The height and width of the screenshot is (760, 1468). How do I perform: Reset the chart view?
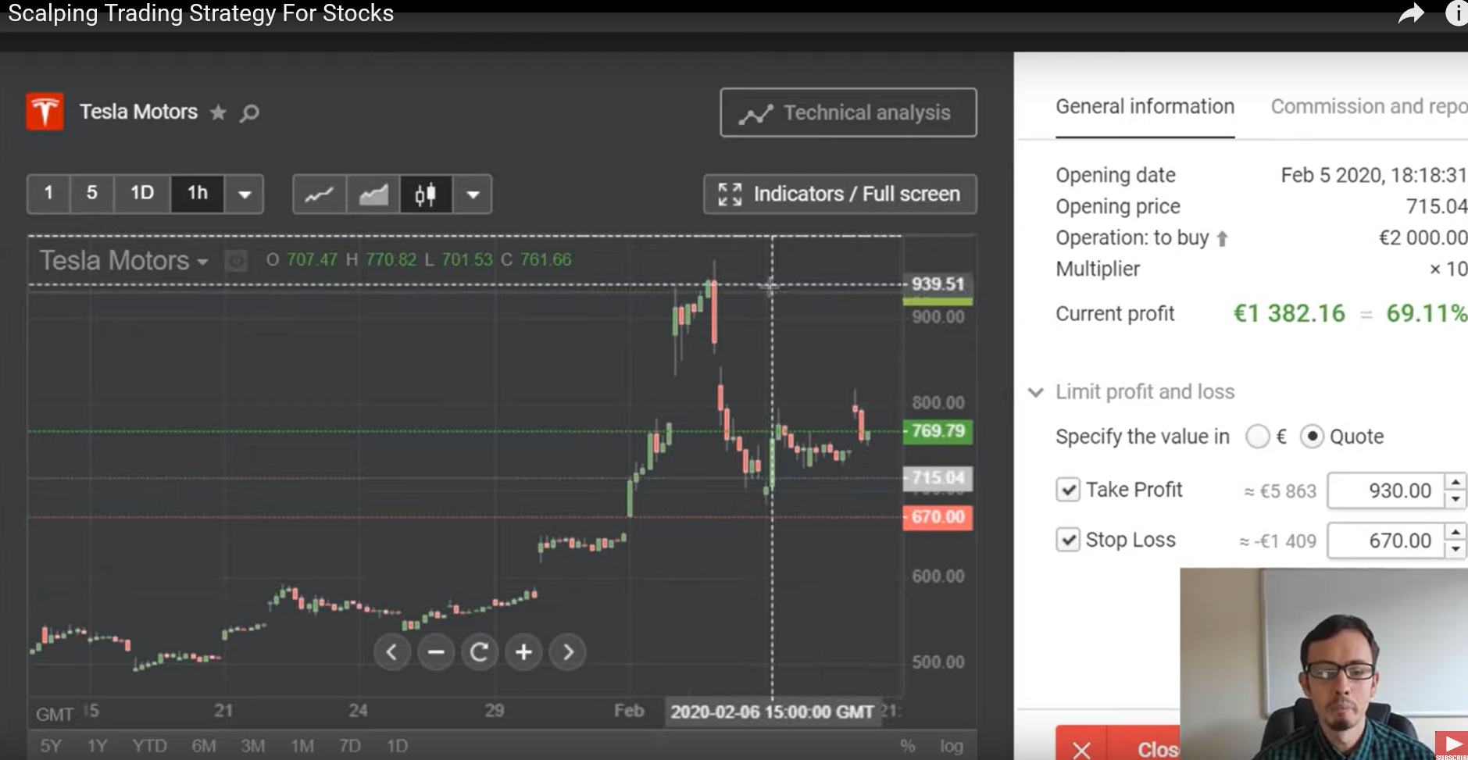coord(480,651)
